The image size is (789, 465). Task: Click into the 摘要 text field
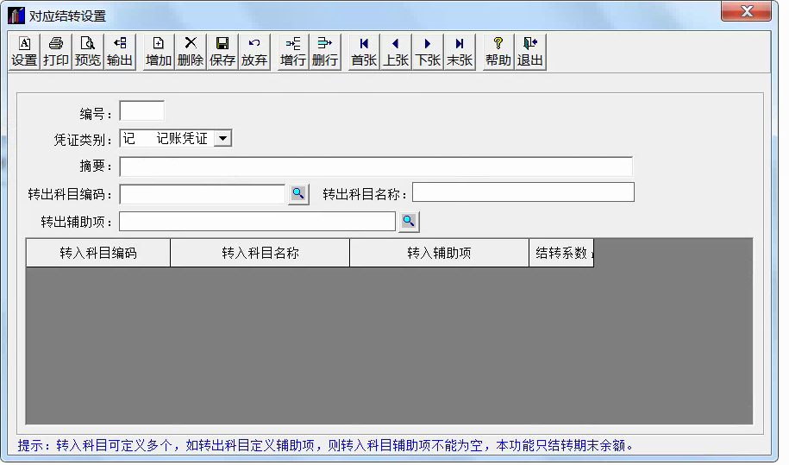[376, 167]
